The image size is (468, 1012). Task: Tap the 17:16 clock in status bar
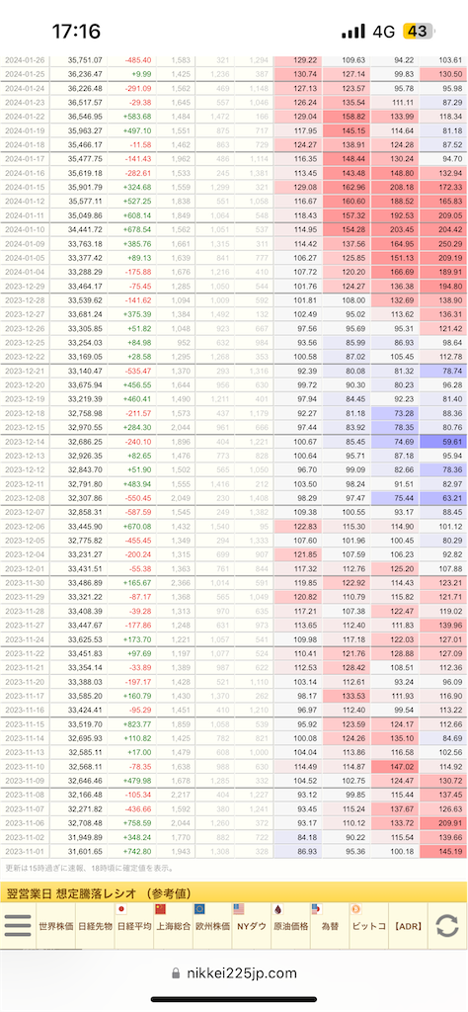click(76, 31)
